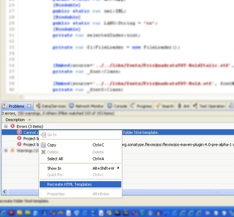
Task: Click the Delete X icon in the menu
Action: tap(43, 152)
